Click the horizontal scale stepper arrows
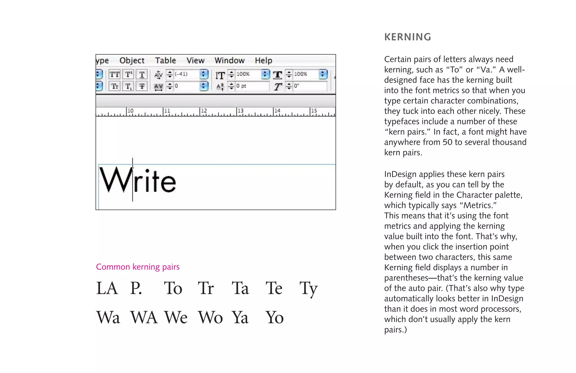The width and height of the screenshot is (576, 373). click(289, 74)
